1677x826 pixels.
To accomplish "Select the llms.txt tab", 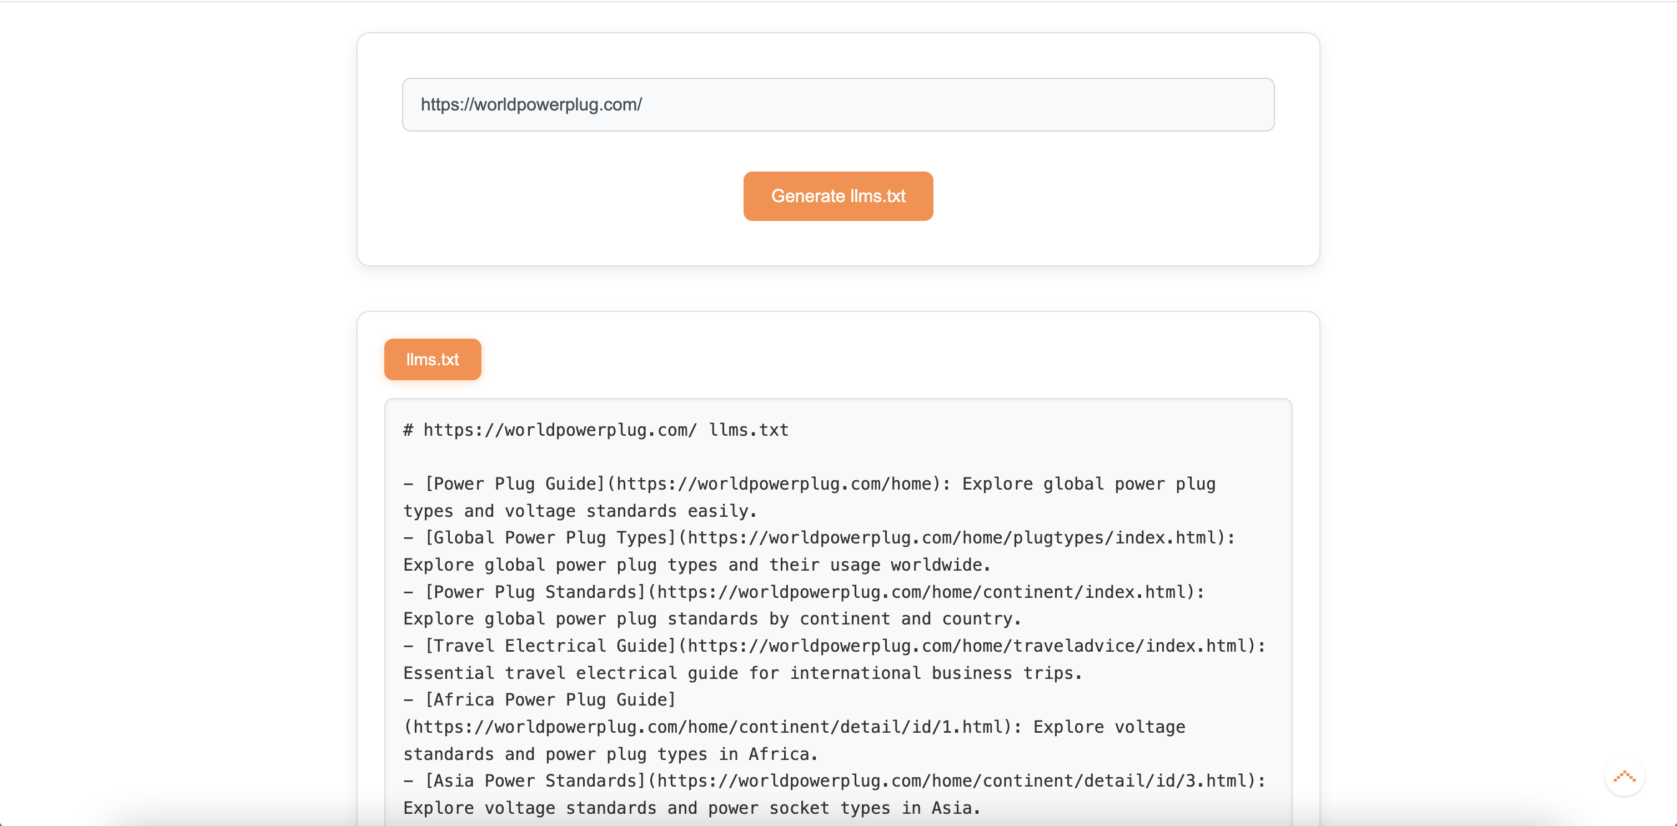I will pos(432,359).
